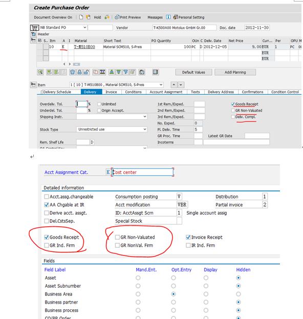Click the Personal Setting button
Viewport: 303px width, 319px height.
click(189, 17)
